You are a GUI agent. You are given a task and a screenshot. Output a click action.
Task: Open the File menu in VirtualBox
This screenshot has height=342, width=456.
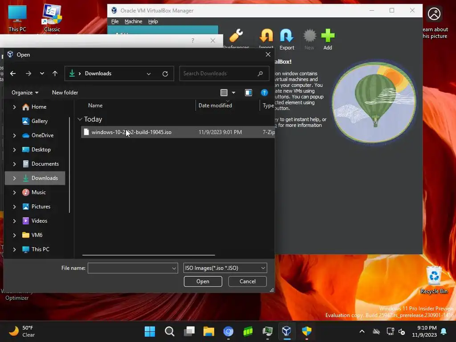[x=115, y=21]
